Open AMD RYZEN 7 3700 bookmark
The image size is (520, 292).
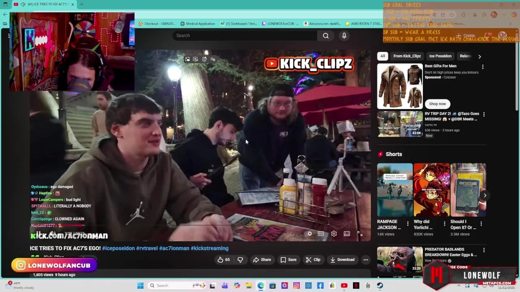364,24
